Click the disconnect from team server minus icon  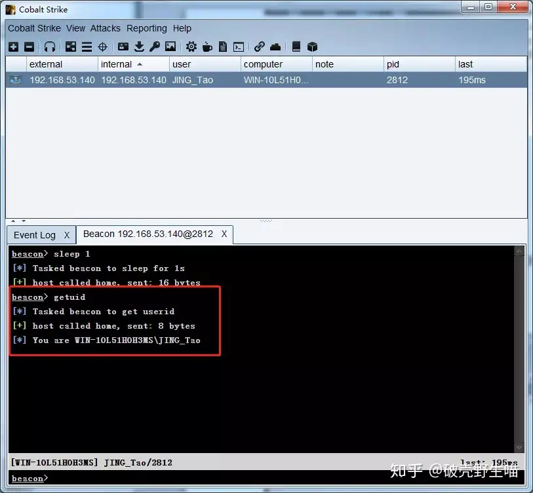pyautogui.click(x=30, y=46)
